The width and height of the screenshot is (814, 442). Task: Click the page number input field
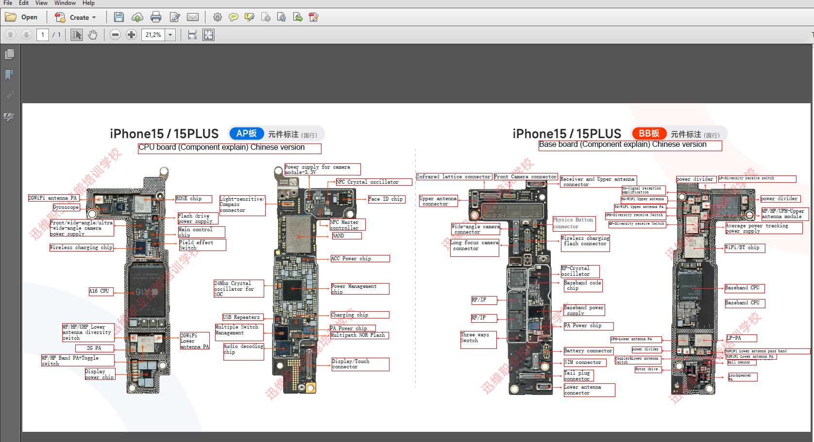(43, 35)
